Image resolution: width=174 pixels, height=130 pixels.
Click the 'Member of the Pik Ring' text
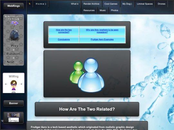[x=14, y=18]
